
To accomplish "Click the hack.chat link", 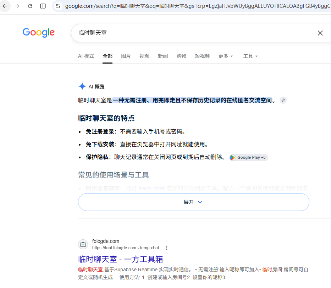I will 151,188.
